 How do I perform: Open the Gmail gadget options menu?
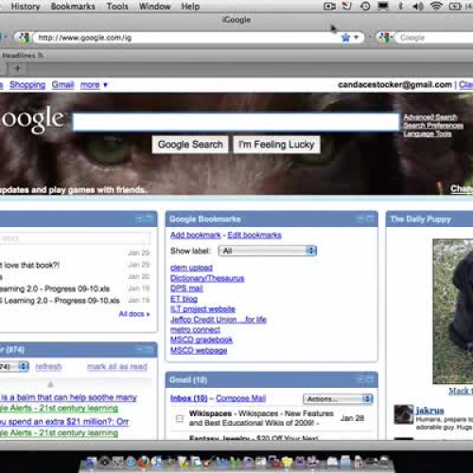(370, 379)
